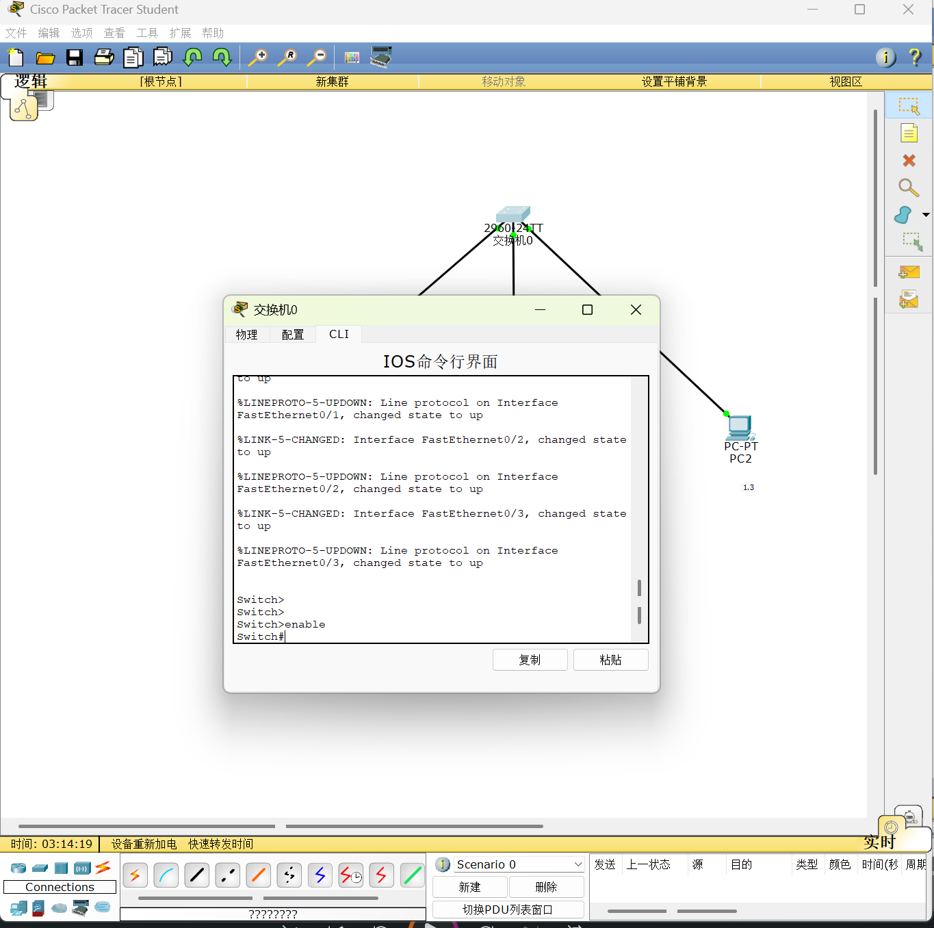Open the 选项 menu
Image resolution: width=934 pixels, height=928 pixels.
[x=82, y=33]
